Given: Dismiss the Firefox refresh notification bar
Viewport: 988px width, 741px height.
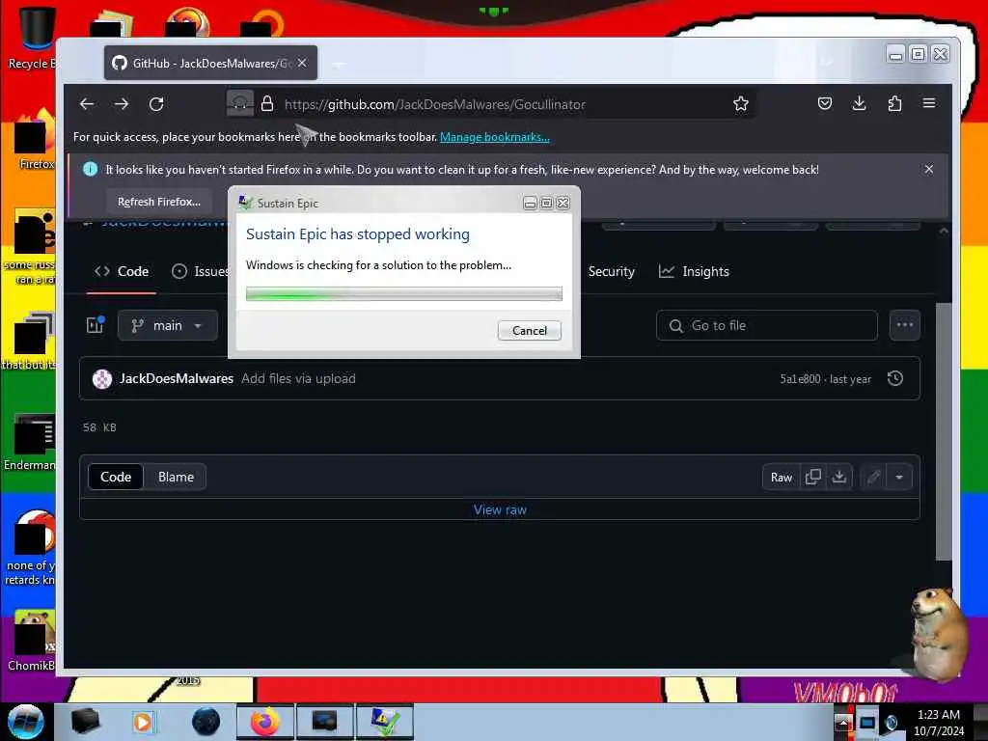Looking at the screenshot, I should pyautogui.click(x=929, y=169).
